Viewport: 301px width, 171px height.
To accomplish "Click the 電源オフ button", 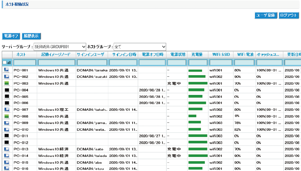I will point(11,36).
